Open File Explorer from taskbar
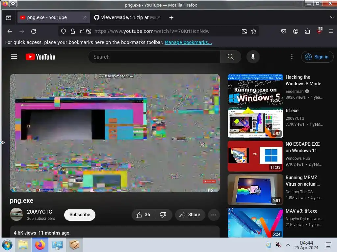 (23, 245)
